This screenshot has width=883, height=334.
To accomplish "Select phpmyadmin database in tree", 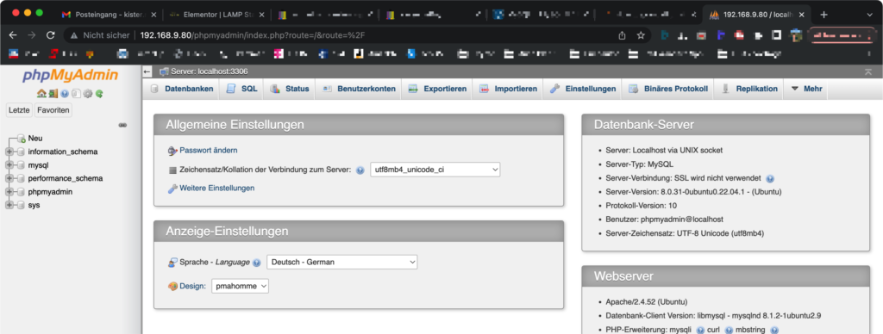I will tap(50, 192).
